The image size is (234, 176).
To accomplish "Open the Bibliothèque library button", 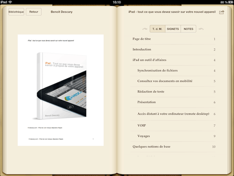I will pyautogui.click(x=16, y=12).
